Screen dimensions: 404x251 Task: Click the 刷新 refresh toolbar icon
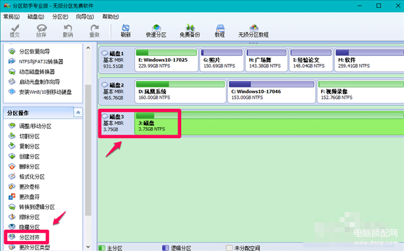point(126,31)
